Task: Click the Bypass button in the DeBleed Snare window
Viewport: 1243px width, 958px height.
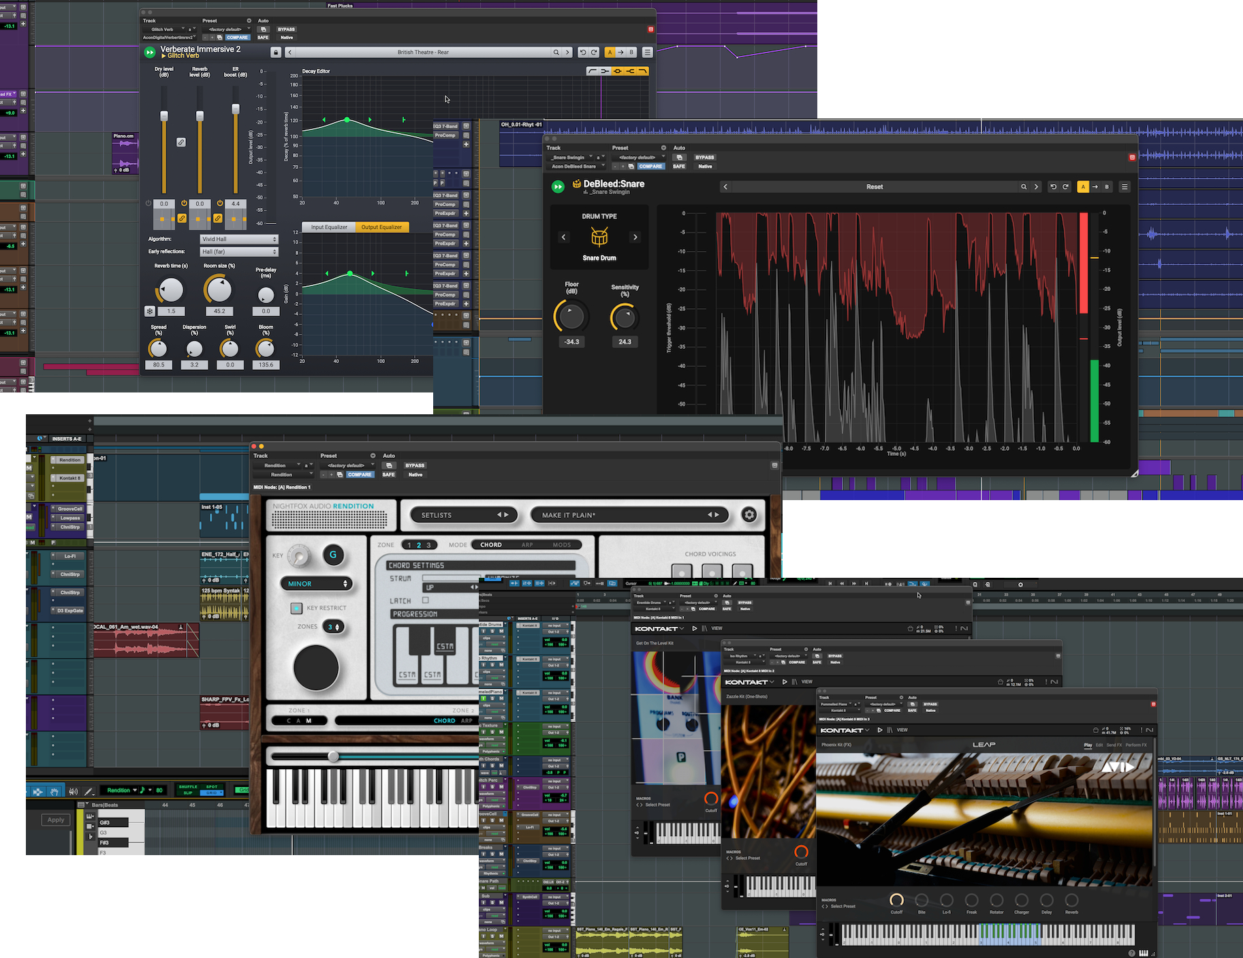Action: point(705,157)
